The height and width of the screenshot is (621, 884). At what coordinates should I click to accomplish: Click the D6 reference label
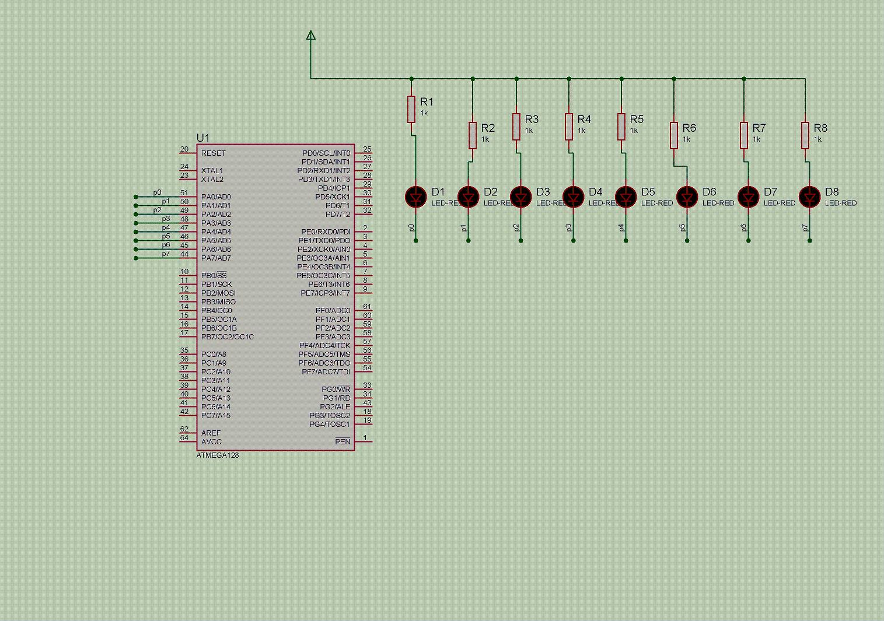click(x=710, y=192)
